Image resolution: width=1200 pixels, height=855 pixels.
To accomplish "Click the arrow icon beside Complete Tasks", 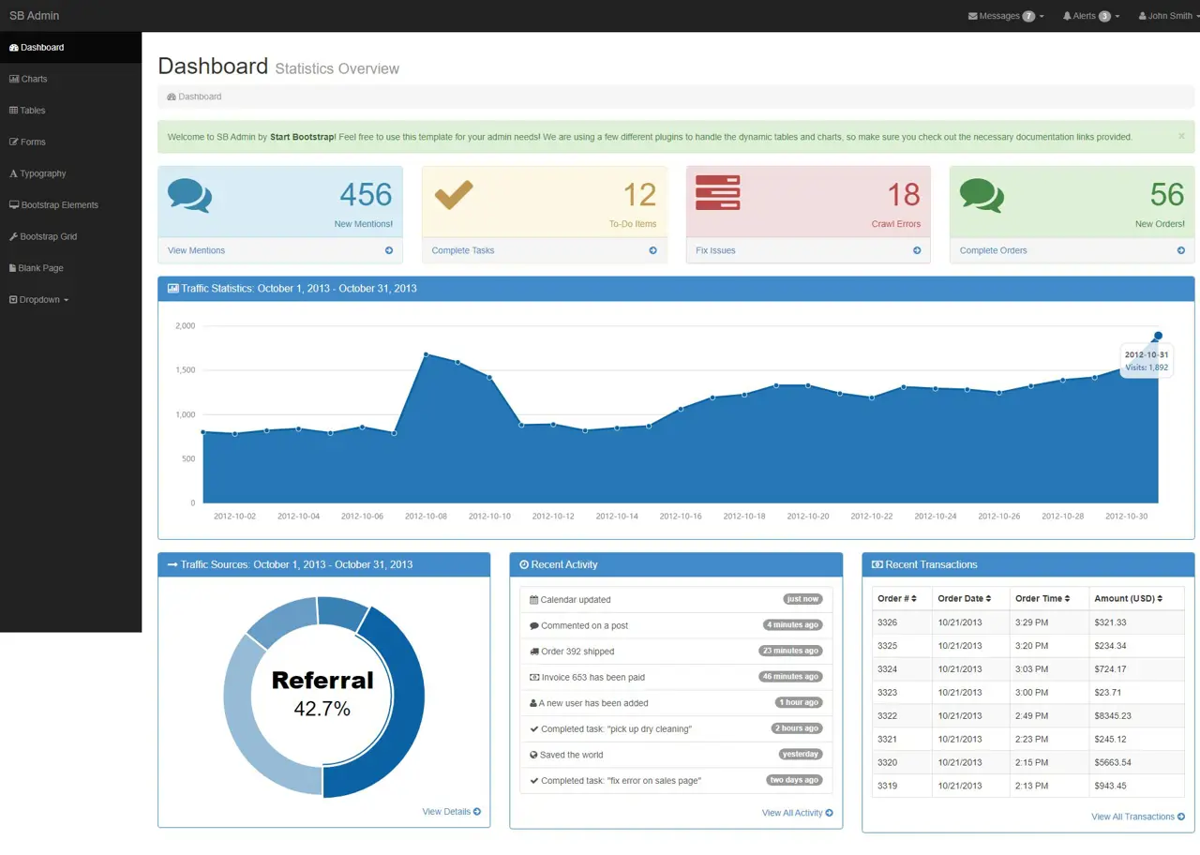I will pos(652,250).
